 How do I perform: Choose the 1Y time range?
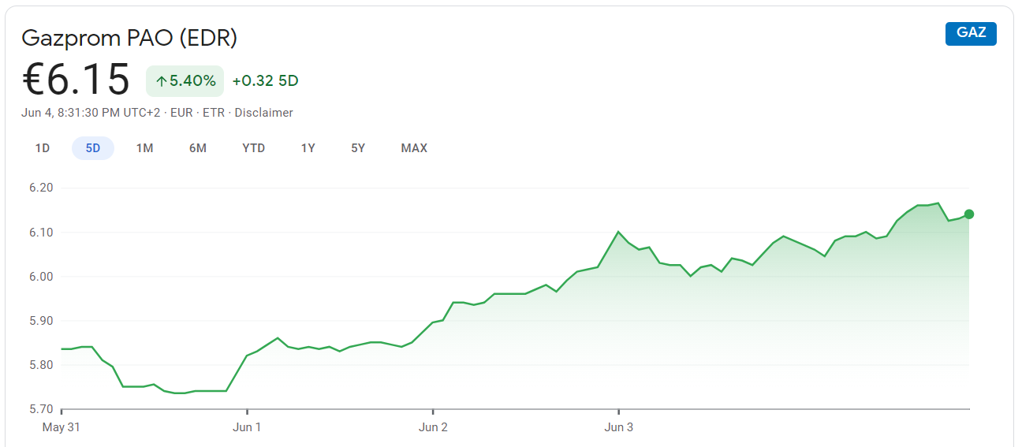pyautogui.click(x=308, y=148)
